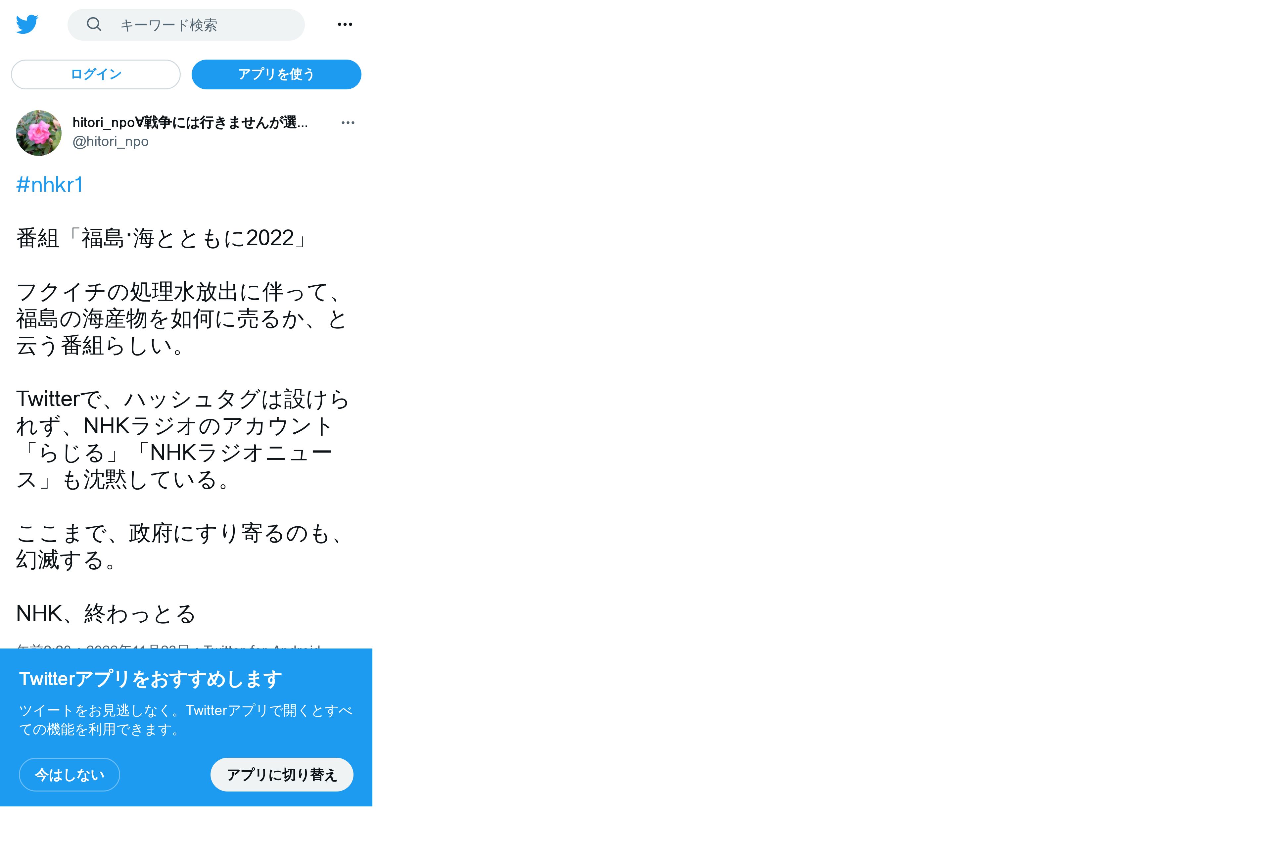Click the アプリに切り替え button

(282, 774)
